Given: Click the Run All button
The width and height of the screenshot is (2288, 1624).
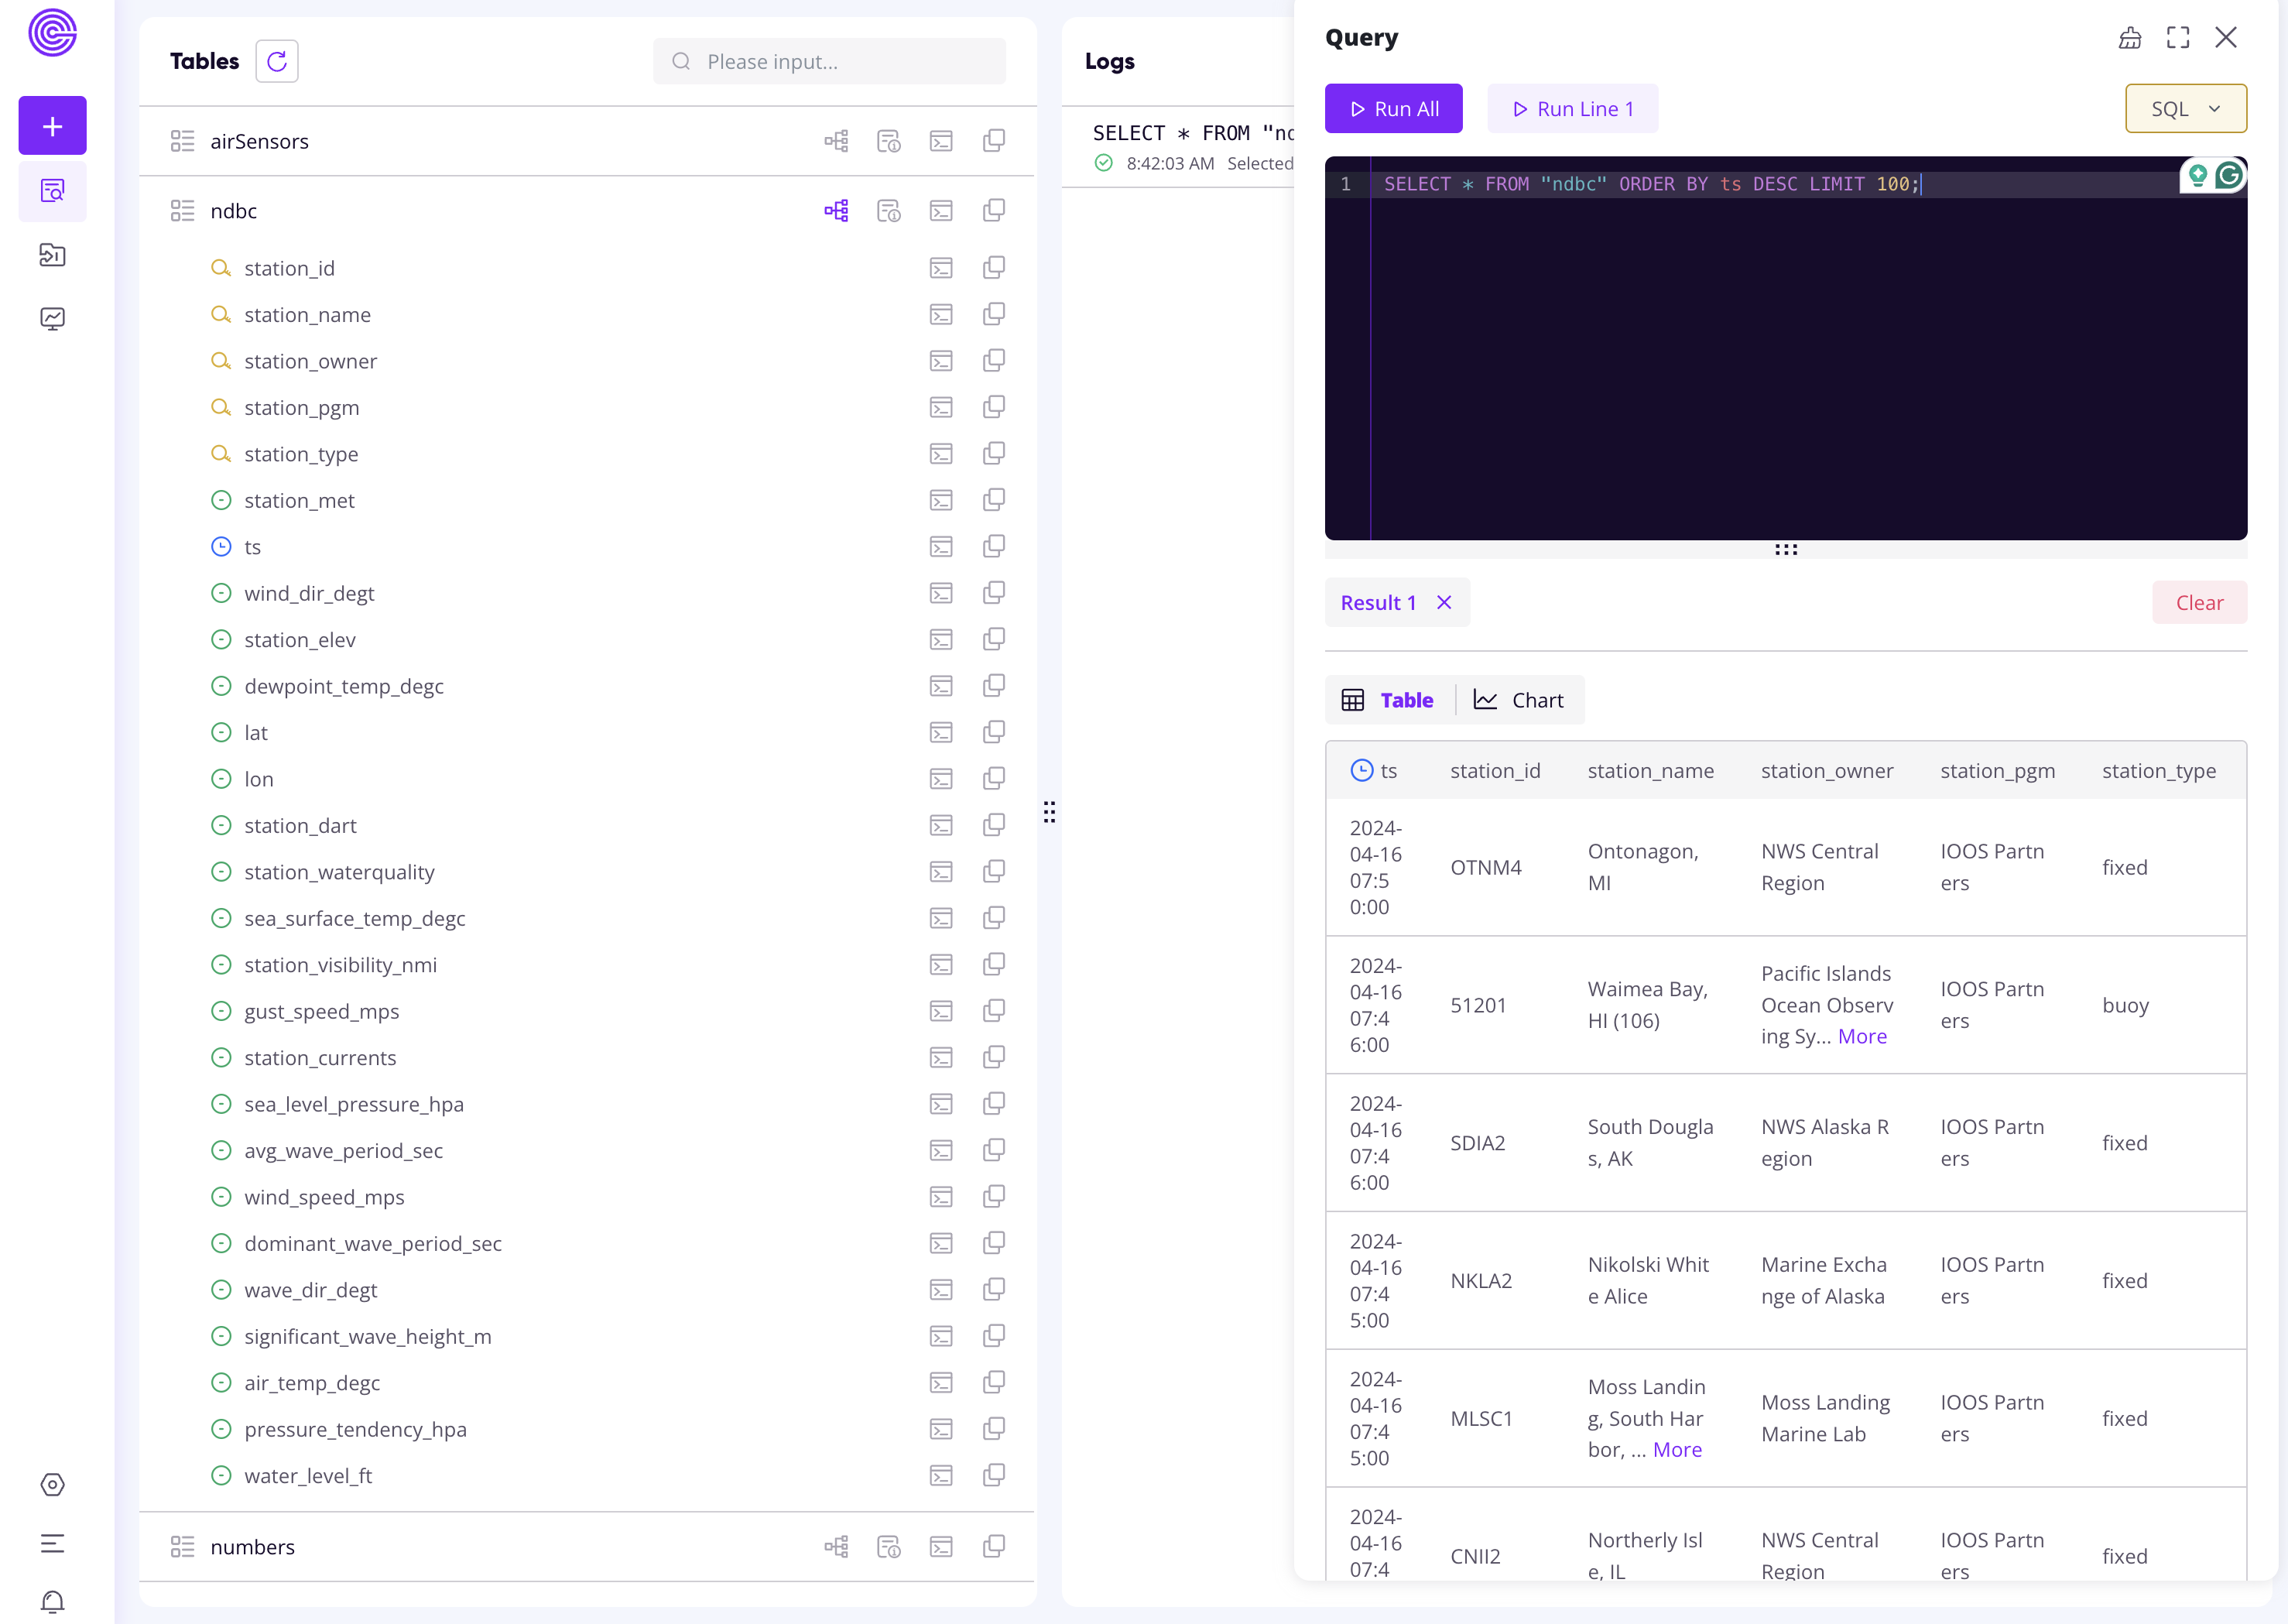Looking at the screenshot, I should [1393, 108].
